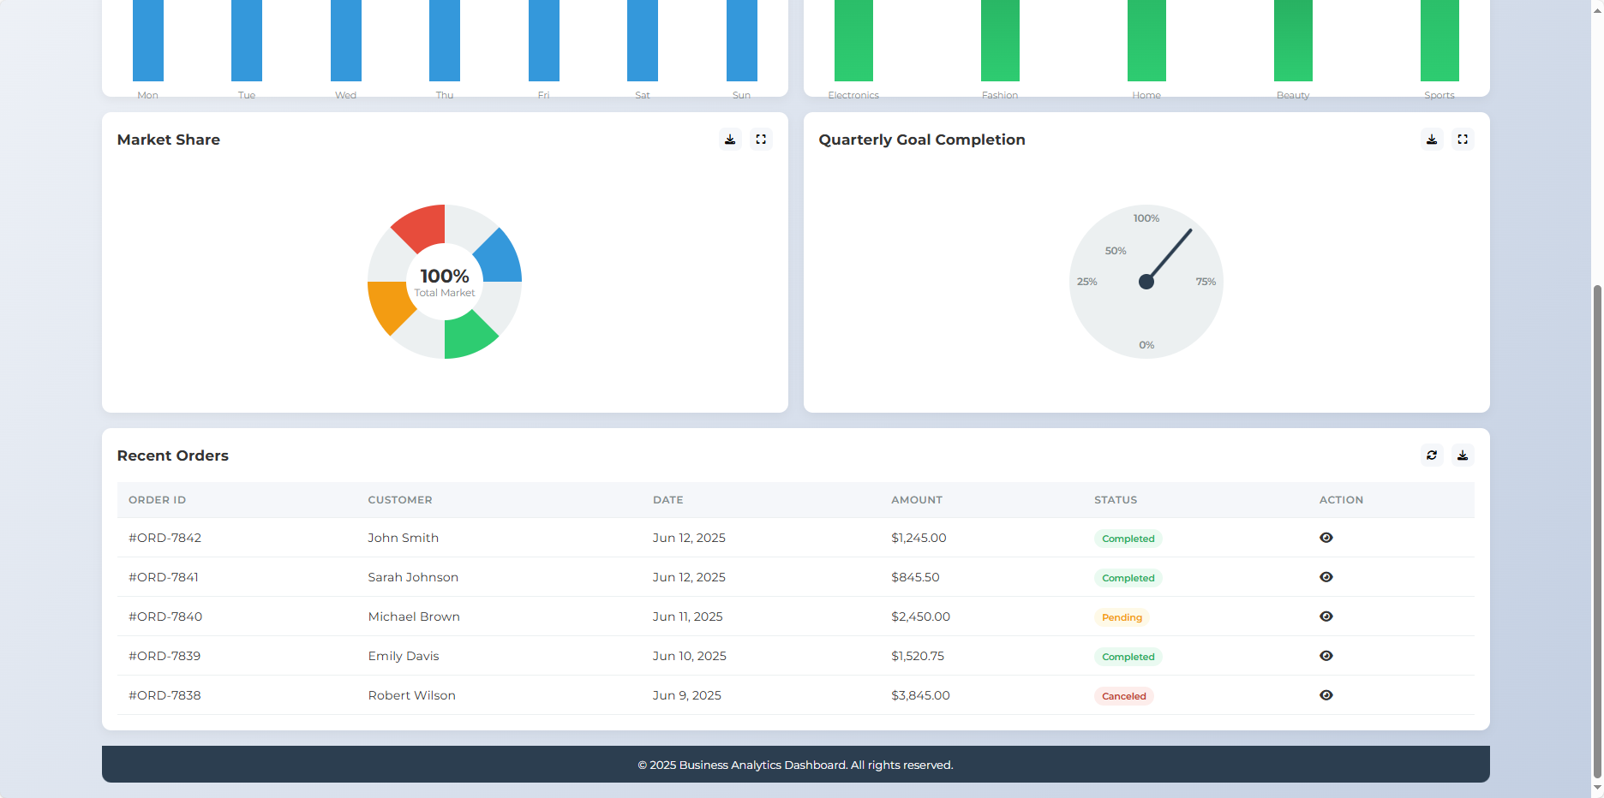Refresh the Recent Orders table
Screen dimensions: 1604x798
coord(1431,455)
